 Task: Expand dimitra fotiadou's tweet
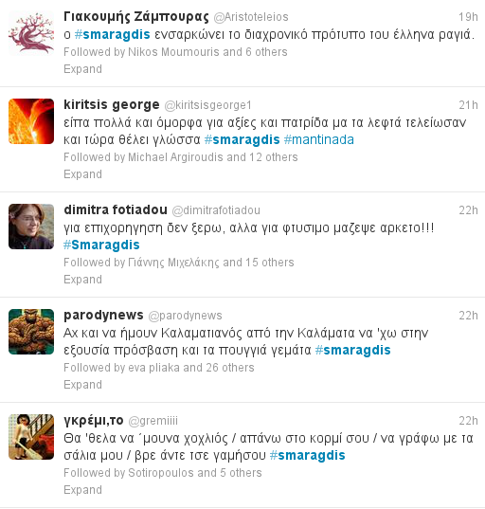coord(82,280)
